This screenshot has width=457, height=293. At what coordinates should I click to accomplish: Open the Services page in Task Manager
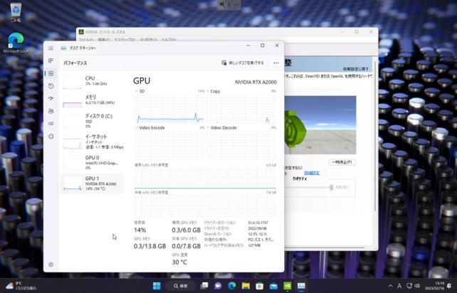51,137
